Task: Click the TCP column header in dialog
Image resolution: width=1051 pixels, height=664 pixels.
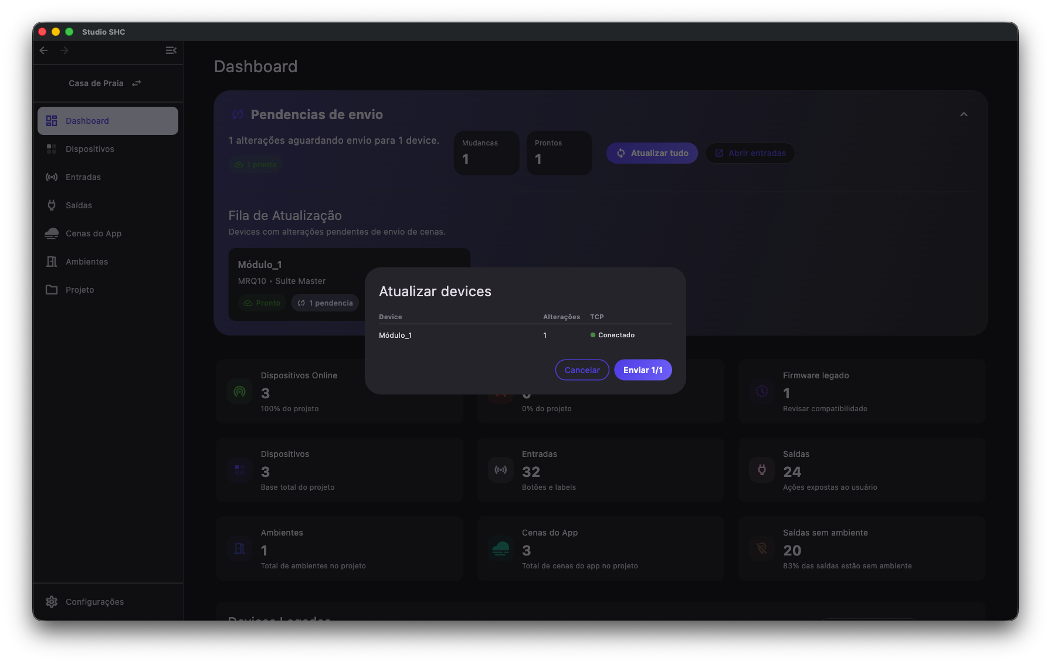Action: coord(597,317)
